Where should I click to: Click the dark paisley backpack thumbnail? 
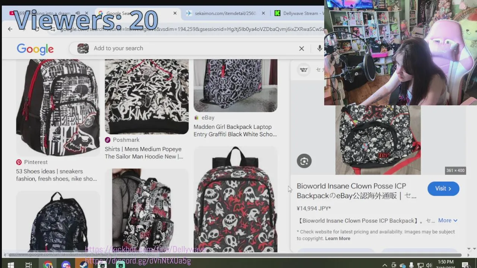point(58,221)
